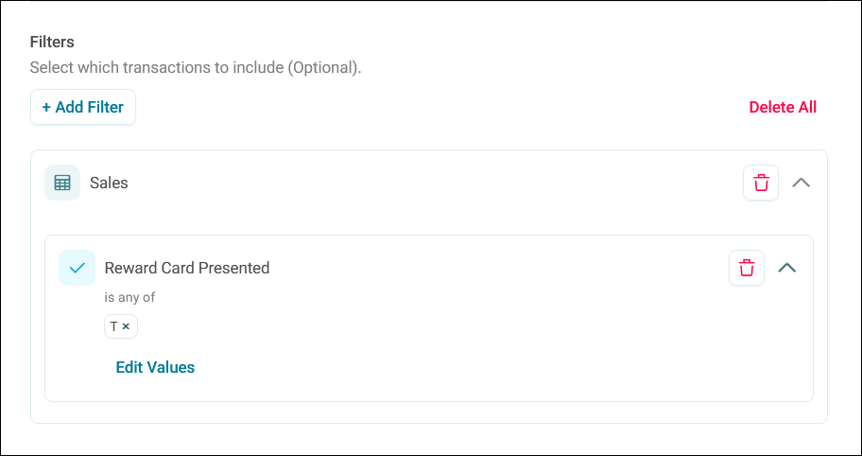The image size is (862, 456).
Task: Collapse the Reward Card Presented filter chevron
Action: click(x=787, y=268)
